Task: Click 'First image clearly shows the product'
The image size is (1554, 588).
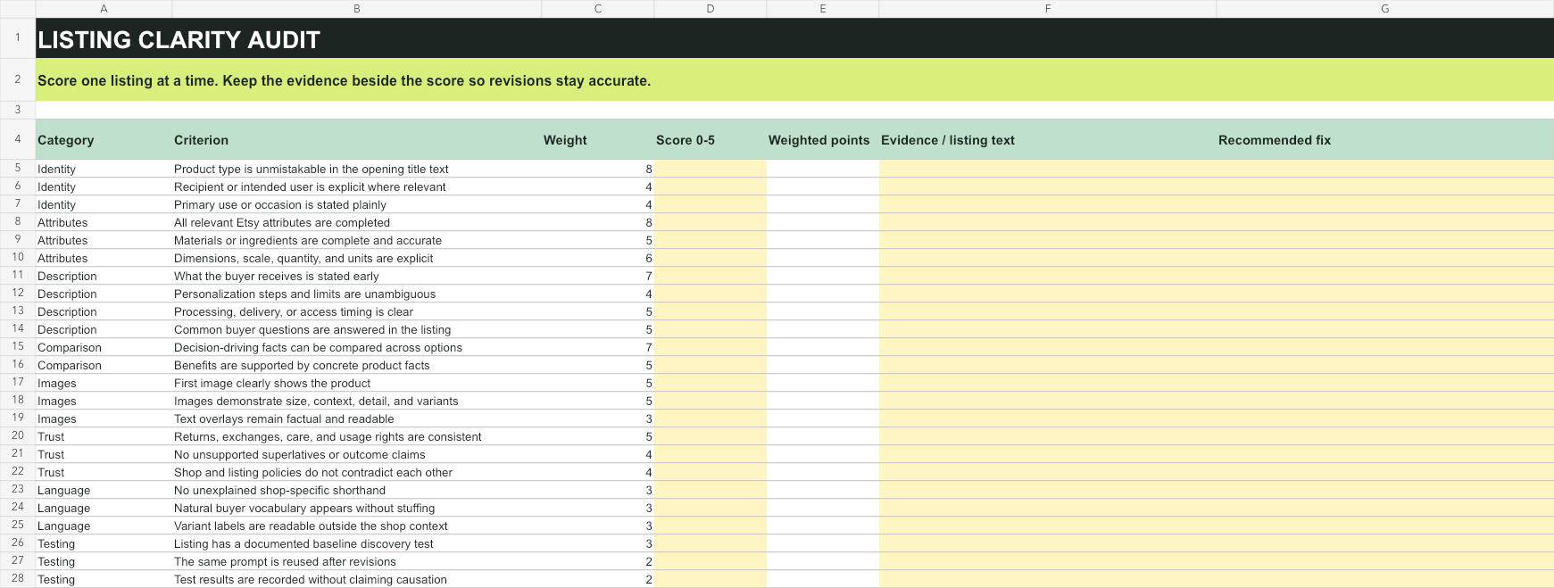Action: [x=272, y=383]
